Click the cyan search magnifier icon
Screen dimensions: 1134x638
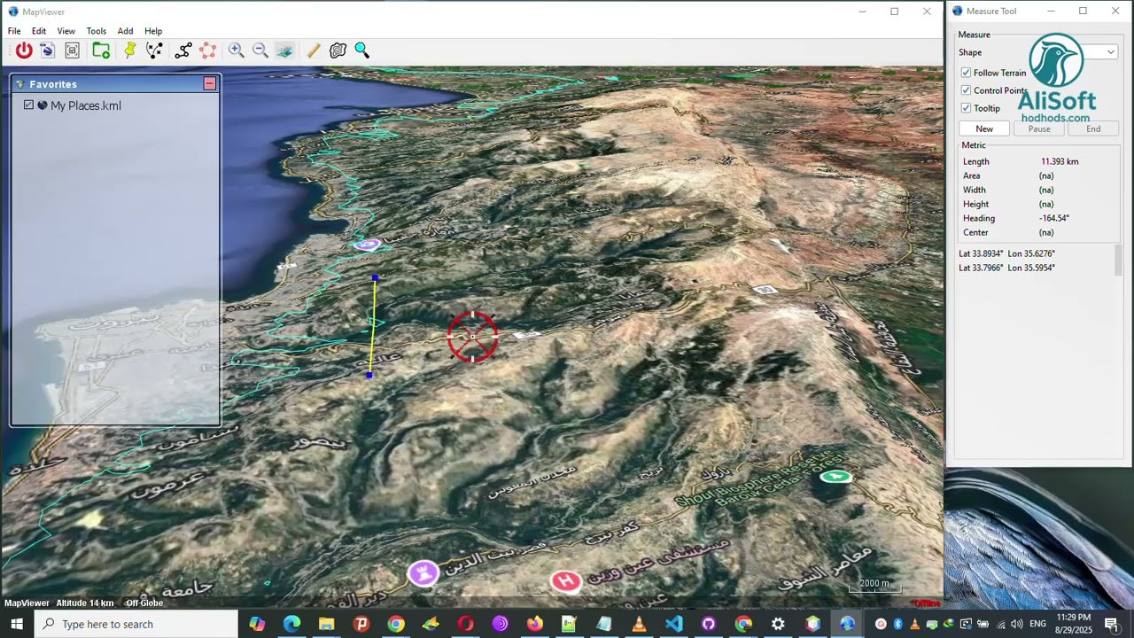(x=361, y=51)
